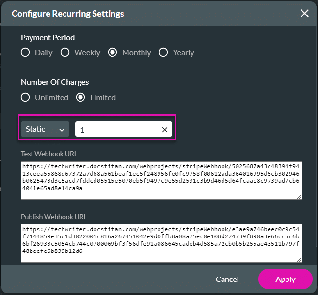
Task: Click the Number Of Charges label
Action: [55, 82]
